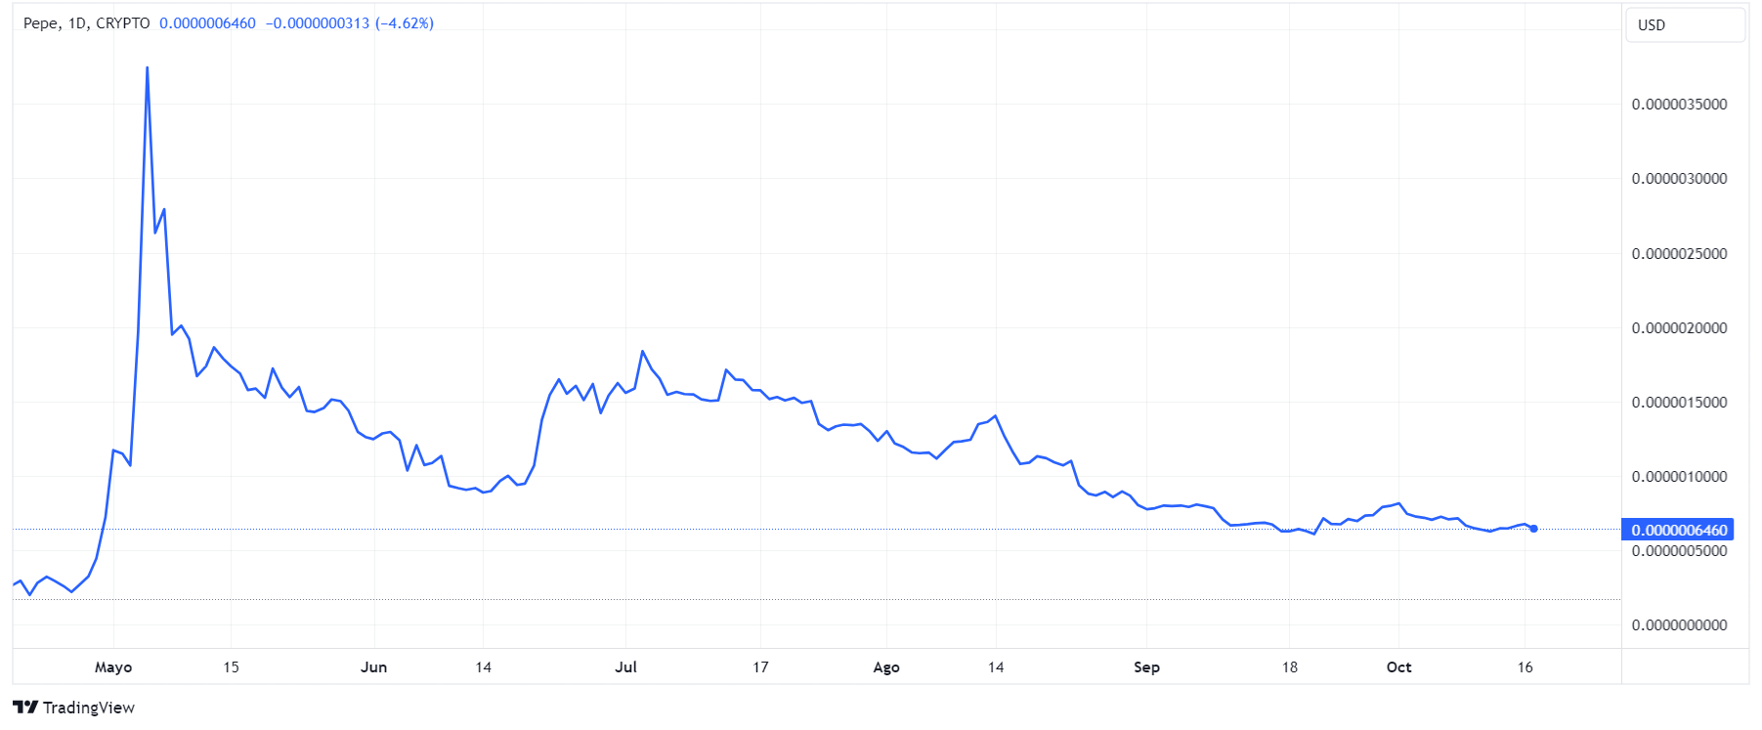
Task: Click the Ago month label
Action: (x=885, y=667)
